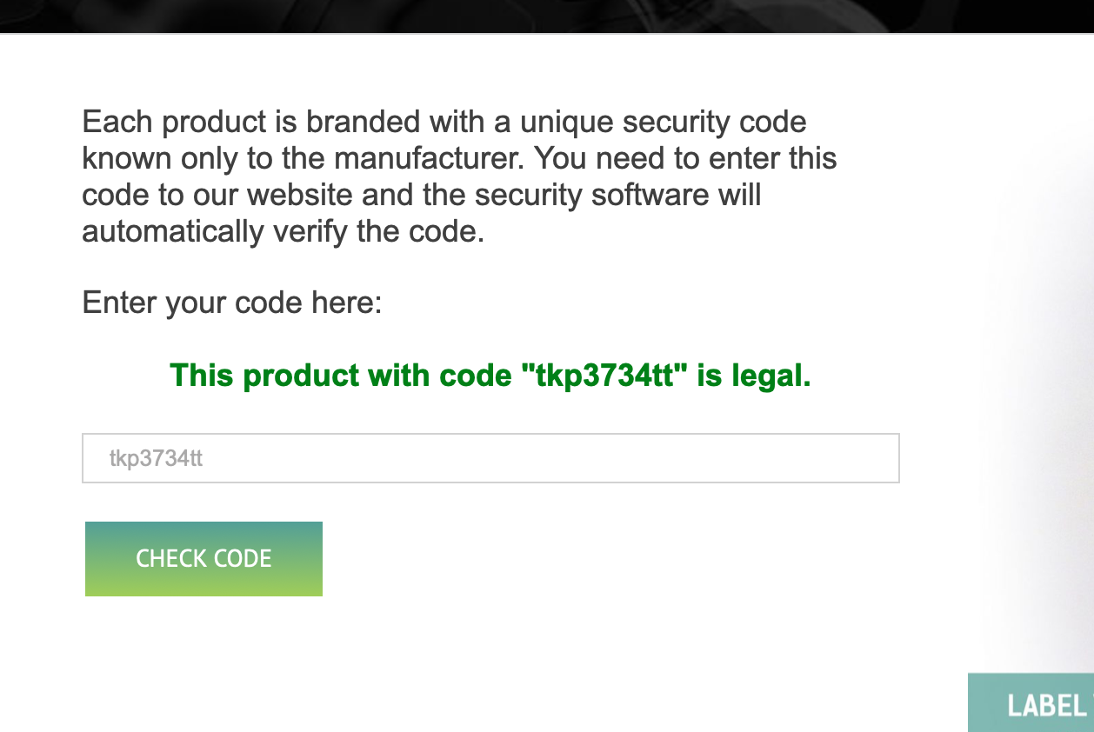Click the "Enter your code here:" label

(x=232, y=303)
